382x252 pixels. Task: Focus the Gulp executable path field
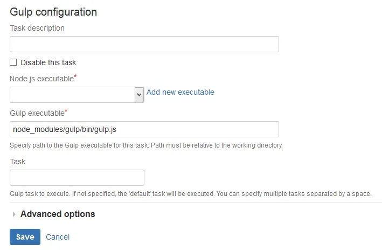(144, 129)
